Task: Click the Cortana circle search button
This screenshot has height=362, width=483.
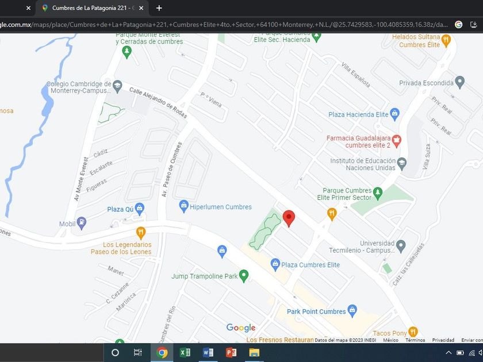Action: [x=115, y=352]
